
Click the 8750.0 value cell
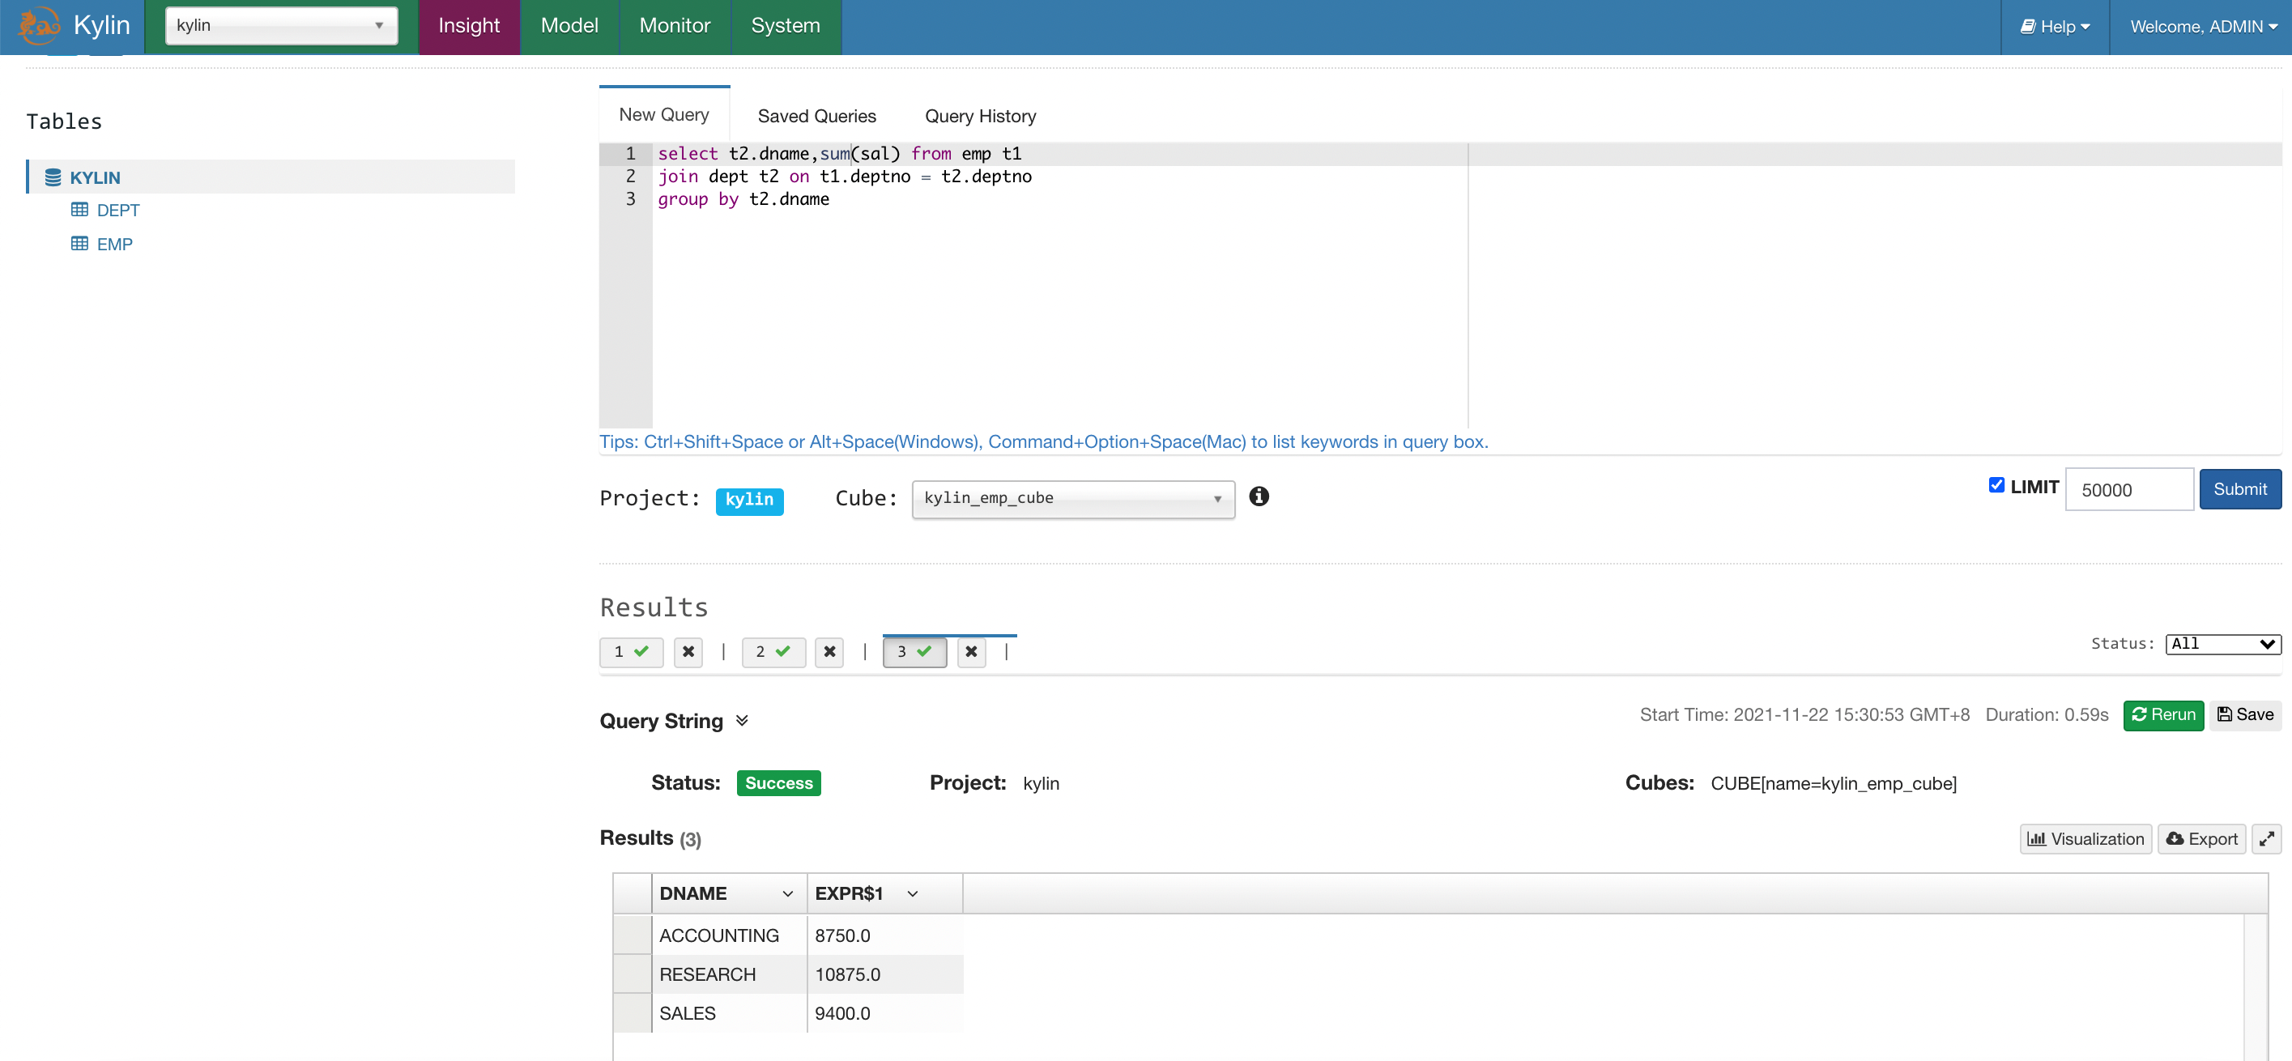884,935
